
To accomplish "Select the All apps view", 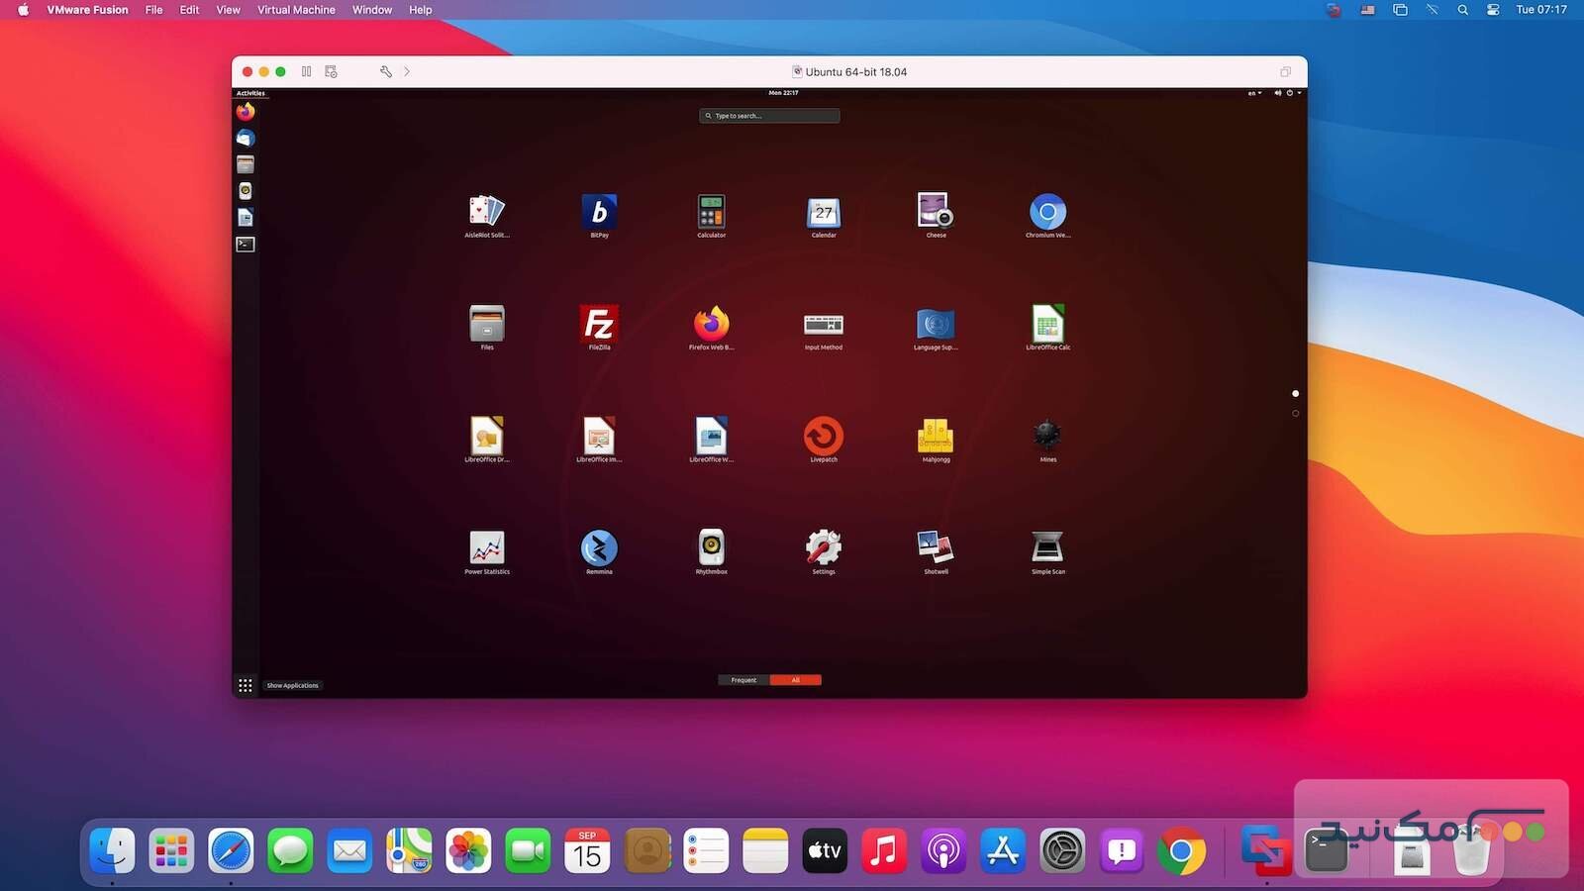I will 795,680.
